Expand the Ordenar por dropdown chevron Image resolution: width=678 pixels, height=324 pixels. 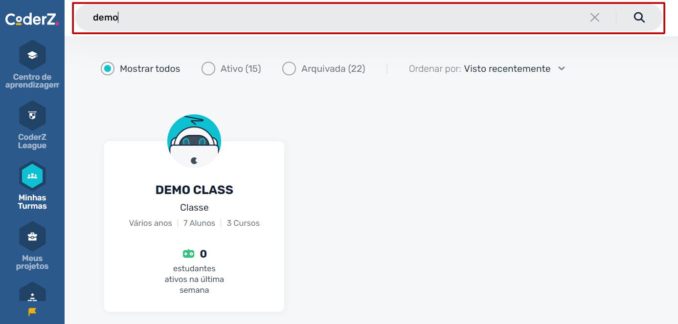(562, 69)
